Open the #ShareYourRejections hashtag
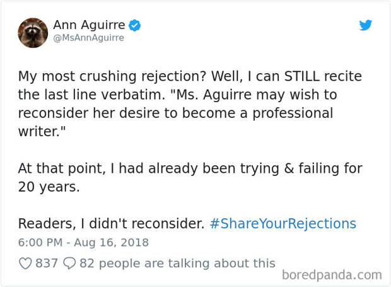Image resolution: width=391 pixels, height=287 pixels. click(282, 223)
